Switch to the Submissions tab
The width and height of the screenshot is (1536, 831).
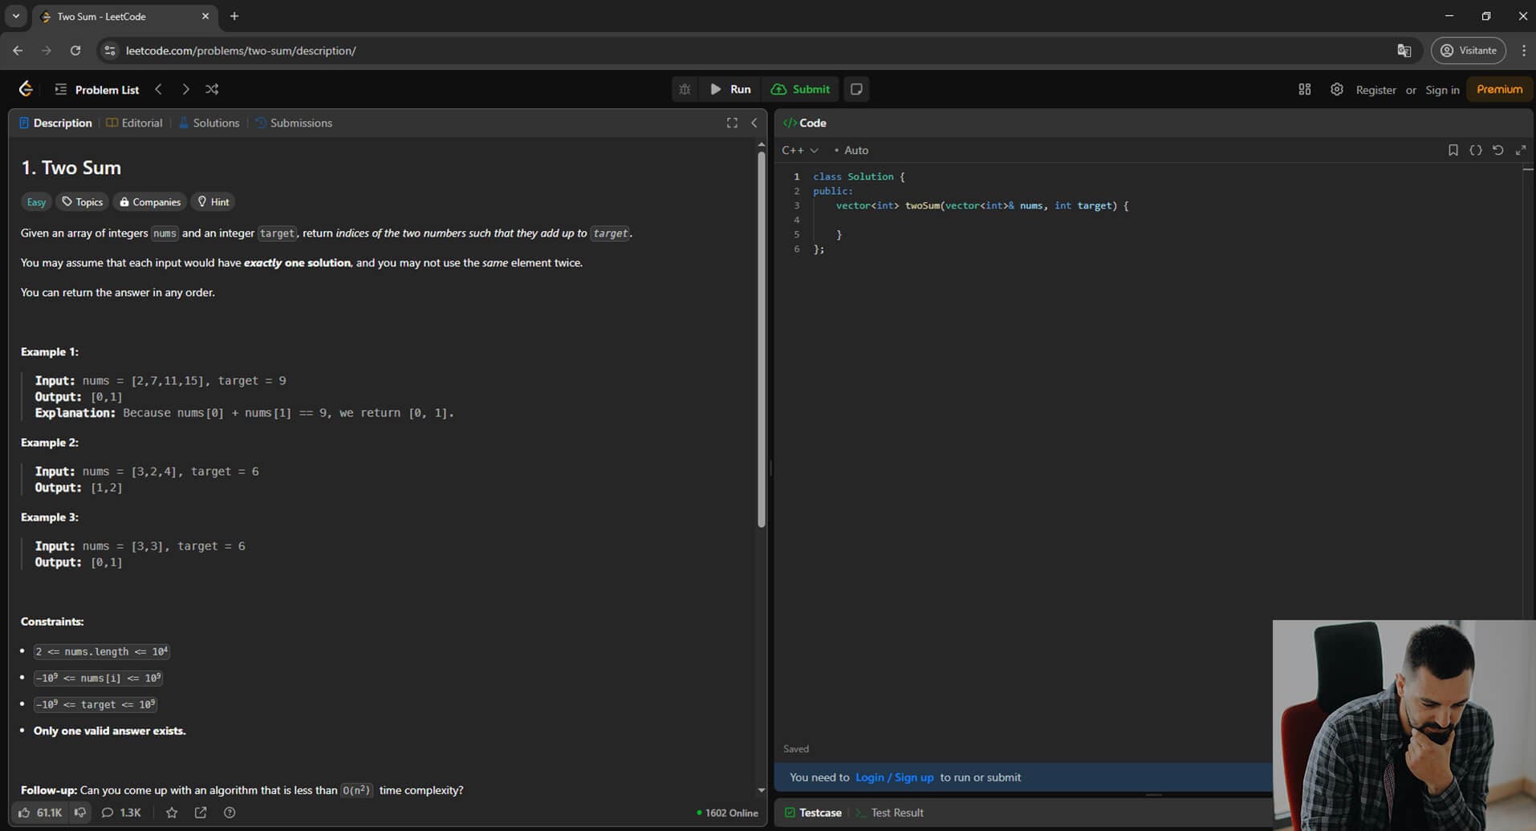(294, 123)
